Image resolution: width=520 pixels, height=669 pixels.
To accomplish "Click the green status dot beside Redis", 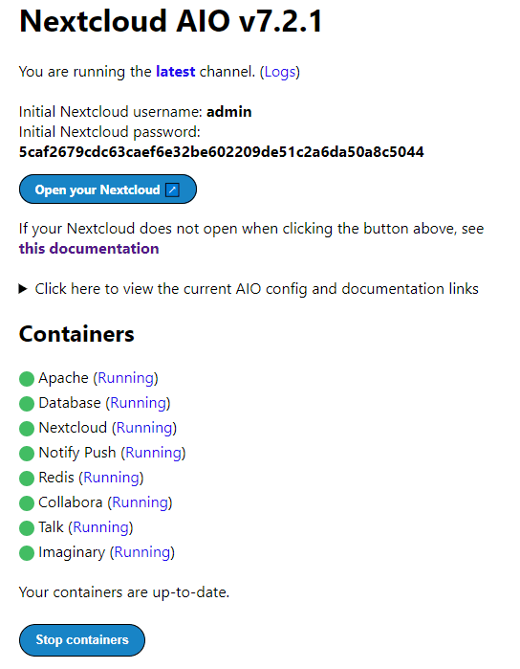I will (27, 478).
